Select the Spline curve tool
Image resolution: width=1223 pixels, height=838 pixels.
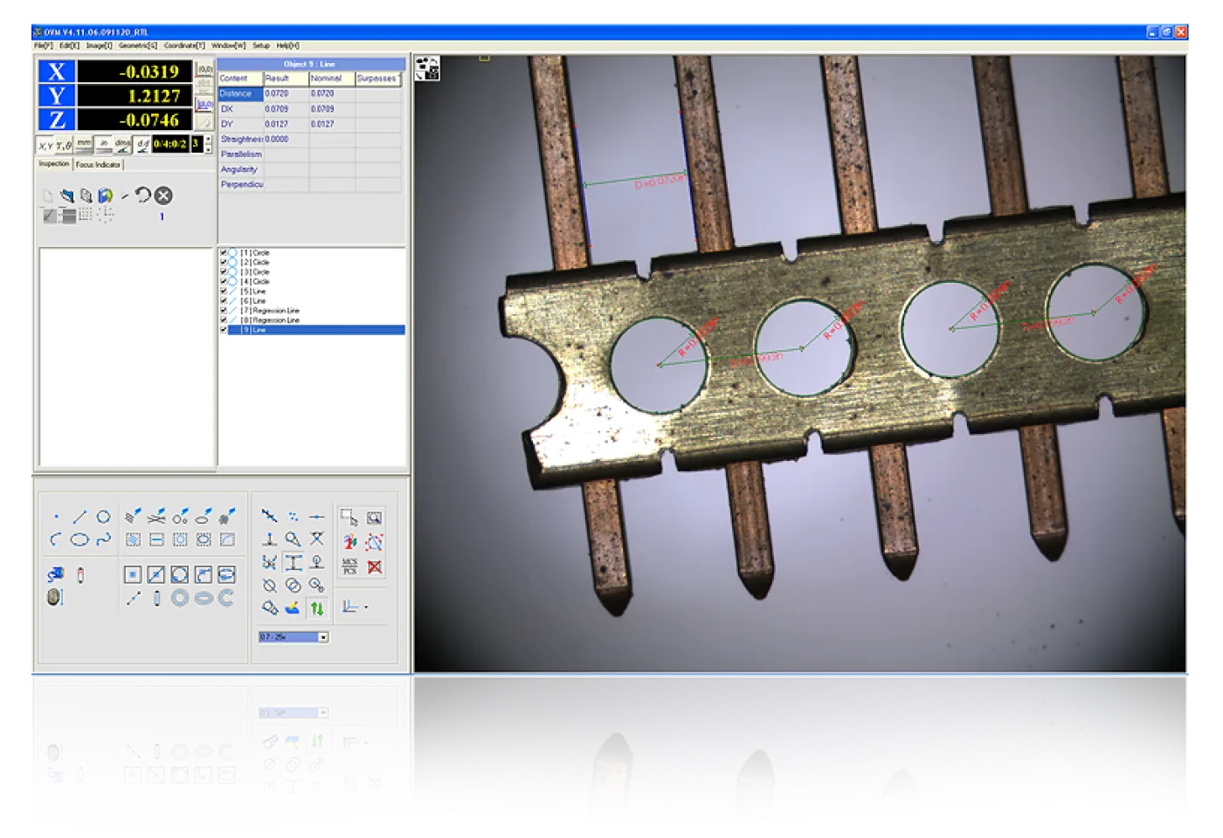pyautogui.click(x=103, y=539)
